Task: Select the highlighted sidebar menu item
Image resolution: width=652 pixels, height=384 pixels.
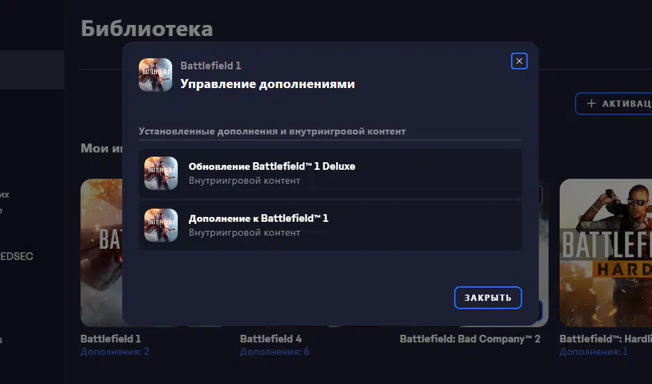Action: pos(32,70)
